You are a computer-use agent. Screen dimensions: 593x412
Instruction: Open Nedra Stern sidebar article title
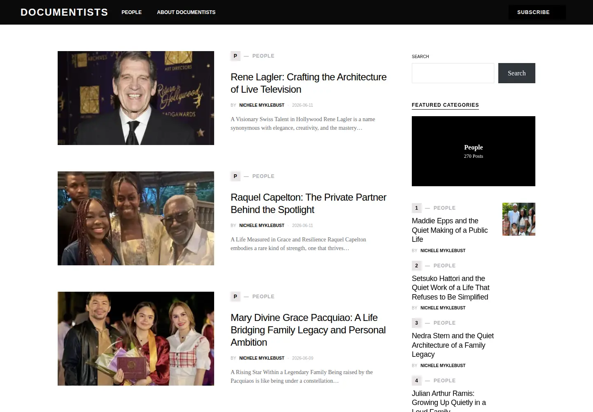pos(453,345)
